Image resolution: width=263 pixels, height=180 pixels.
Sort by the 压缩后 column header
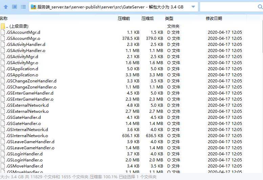pyautogui.click(x=147, y=19)
